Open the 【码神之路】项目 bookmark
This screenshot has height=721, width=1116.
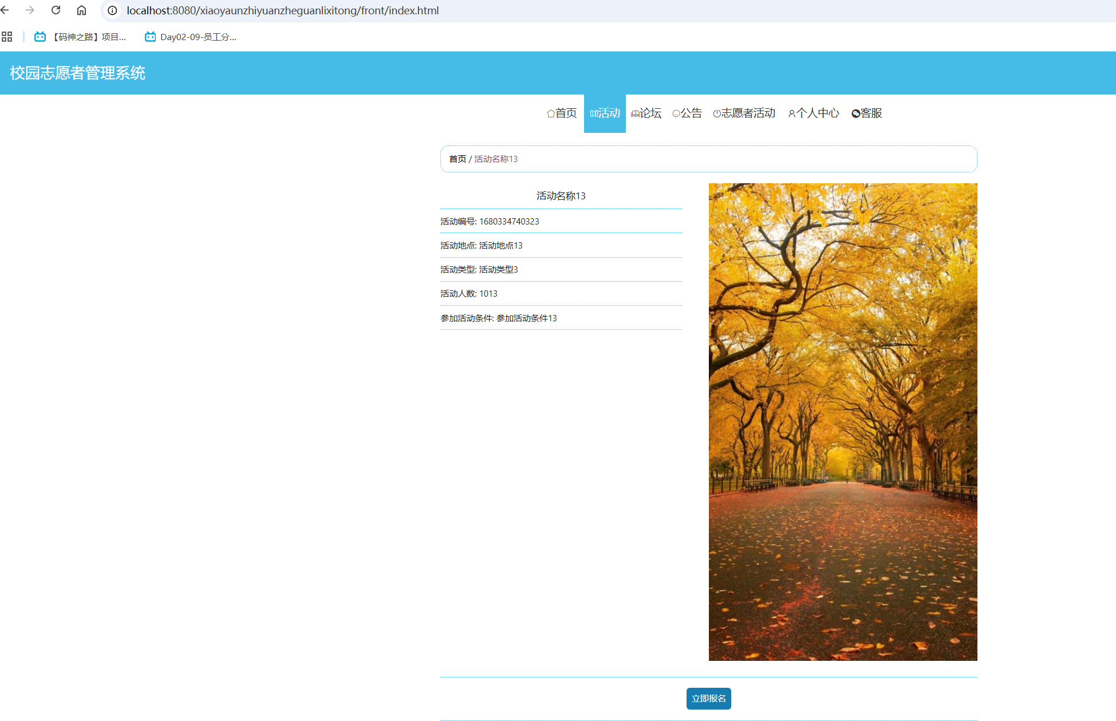pos(80,37)
